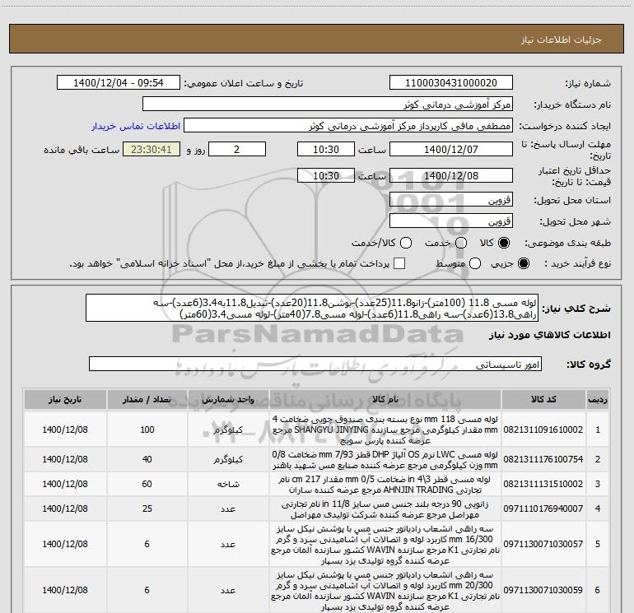Click product code 0821311176100754
This screenshot has height=613, width=634.
pyautogui.click(x=543, y=459)
